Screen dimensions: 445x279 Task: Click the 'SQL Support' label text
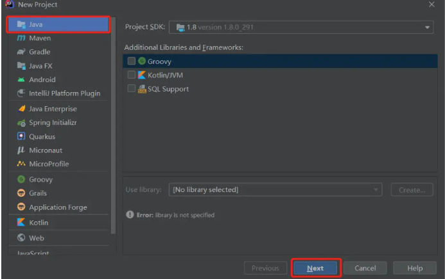click(x=168, y=89)
